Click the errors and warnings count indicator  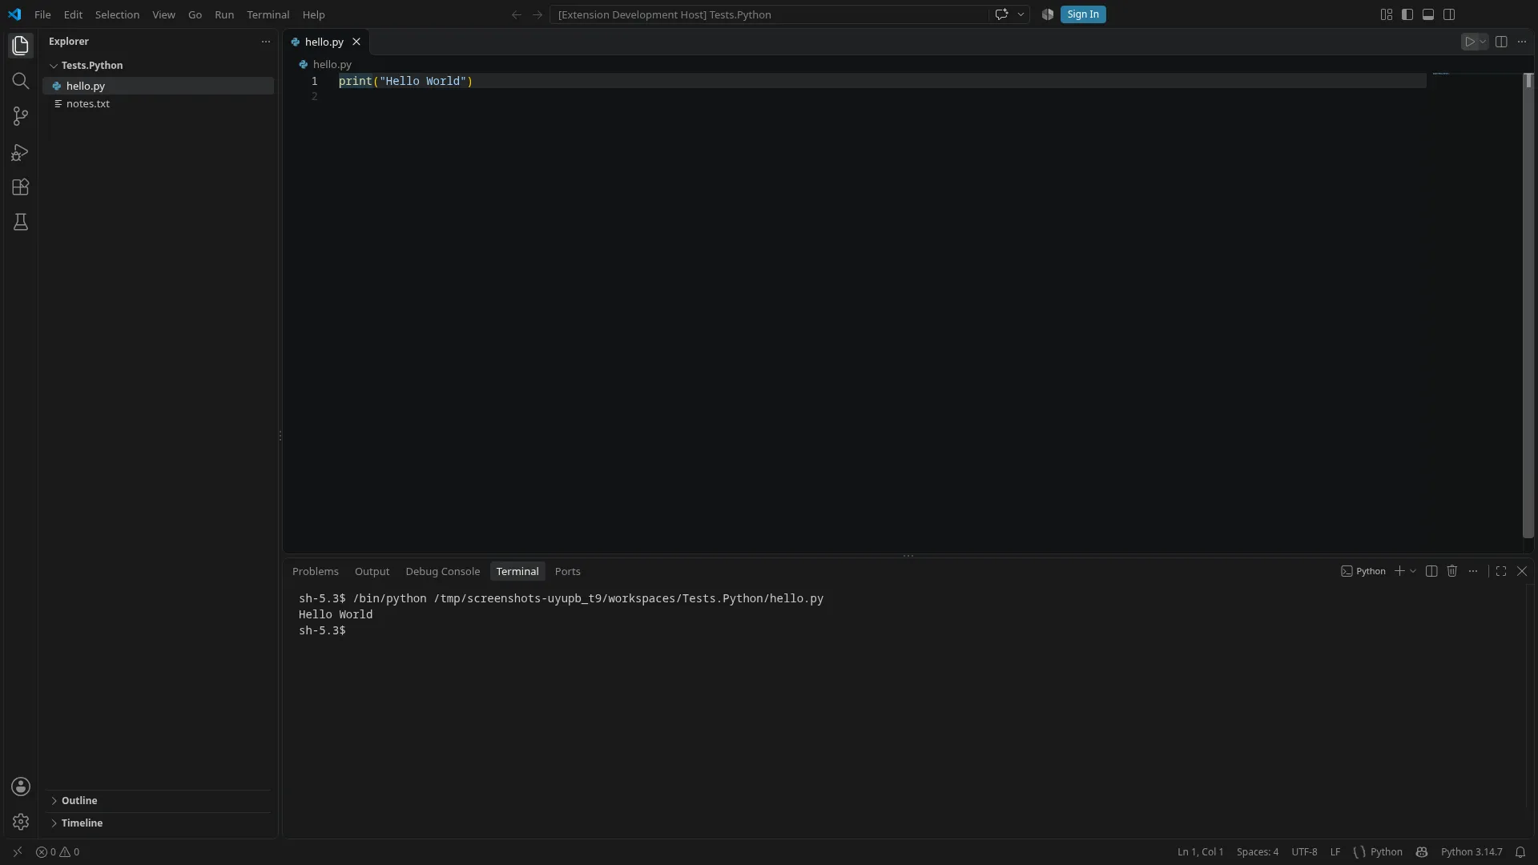click(58, 852)
